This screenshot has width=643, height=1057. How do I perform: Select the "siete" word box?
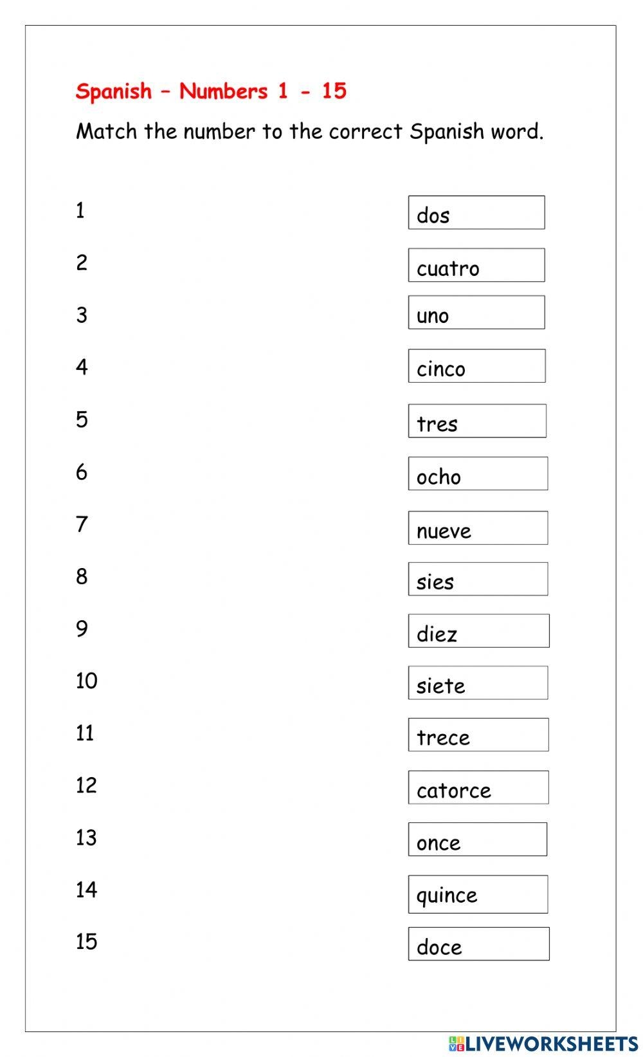(478, 683)
